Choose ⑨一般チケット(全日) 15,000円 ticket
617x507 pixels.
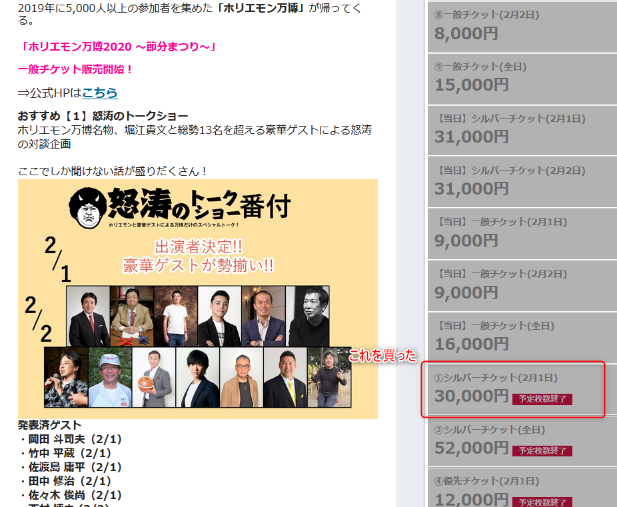tap(522, 78)
